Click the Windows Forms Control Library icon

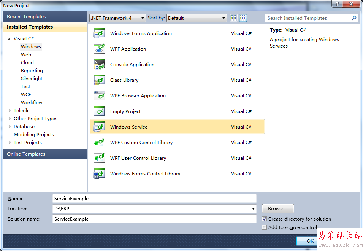coord(99,174)
